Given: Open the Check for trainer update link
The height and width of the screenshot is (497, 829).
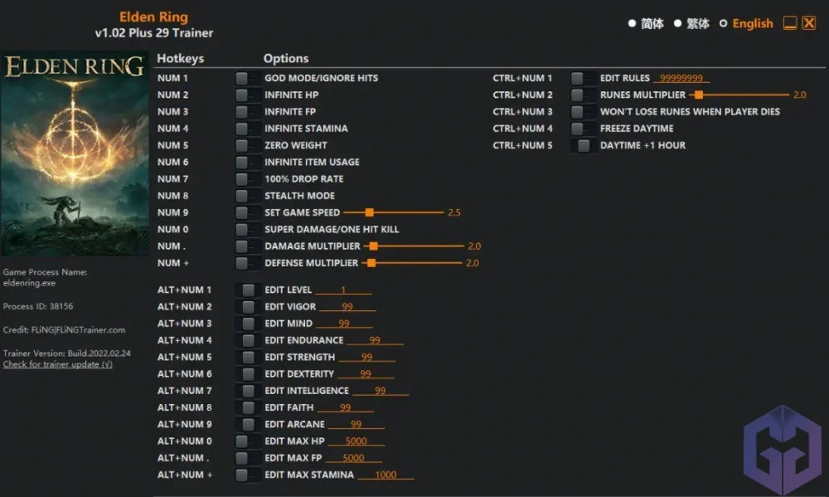Looking at the screenshot, I should click(57, 364).
